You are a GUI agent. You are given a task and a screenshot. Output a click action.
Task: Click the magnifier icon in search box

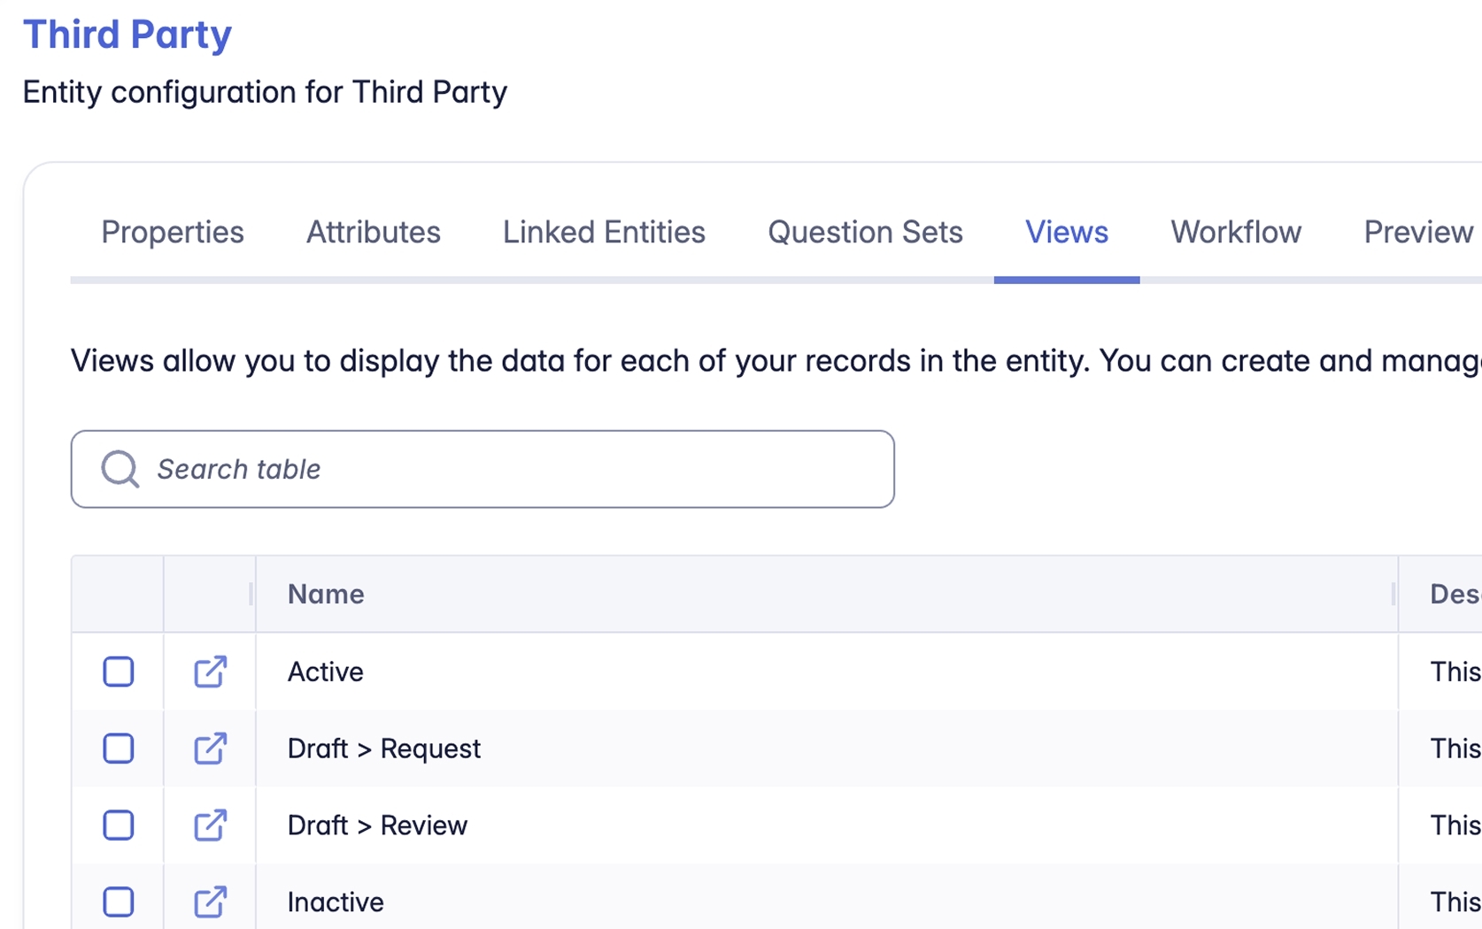point(120,469)
